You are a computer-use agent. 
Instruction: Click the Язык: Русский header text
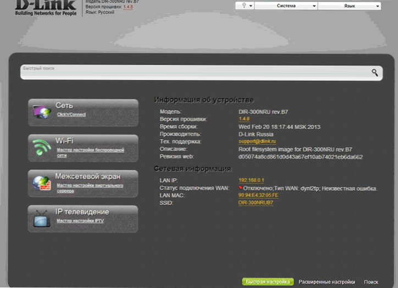[x=99, y=12]
